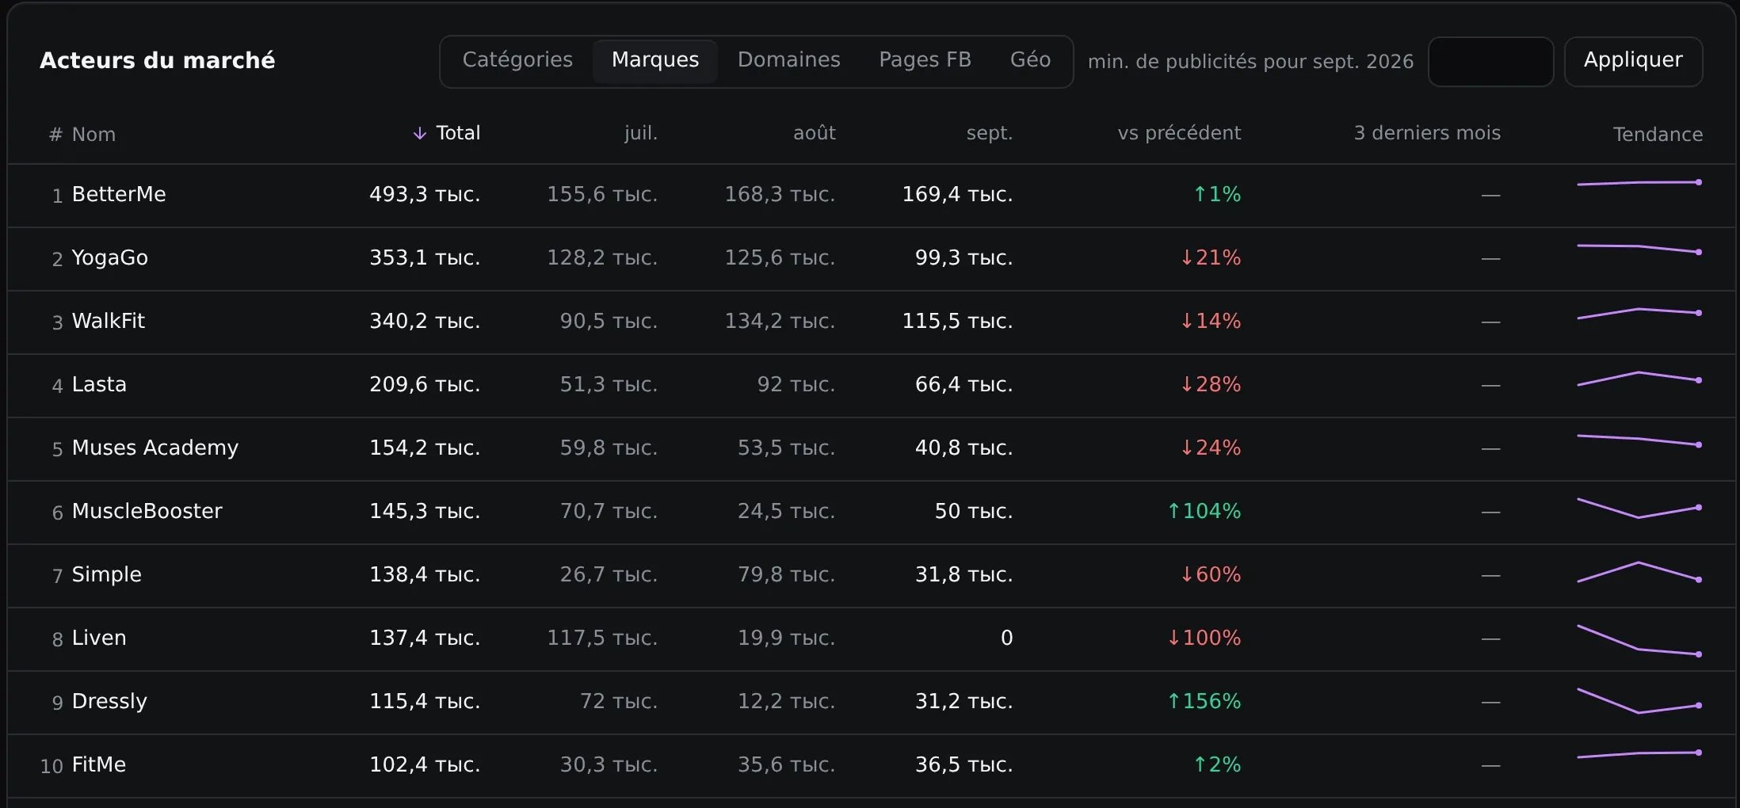
Task: Click the Liven trend sparkline
Action: pyautogui.click(x=1639, y=641)
